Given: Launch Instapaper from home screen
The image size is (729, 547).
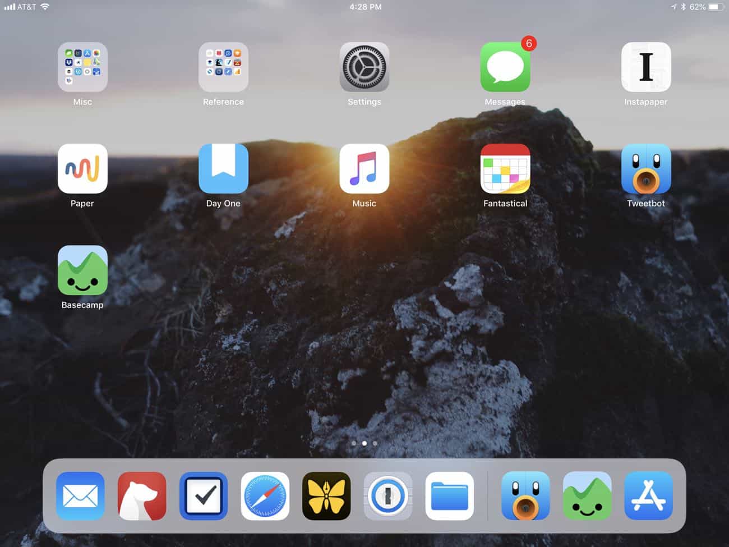Looking at the screenshot, I should (646, 67).
